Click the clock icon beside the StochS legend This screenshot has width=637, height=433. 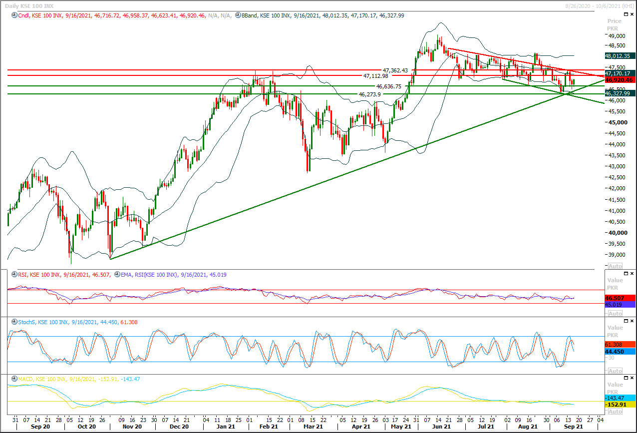(x=14, y=322)
